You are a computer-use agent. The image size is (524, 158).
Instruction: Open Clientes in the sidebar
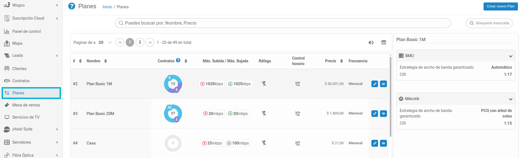[x=19, y=69]
